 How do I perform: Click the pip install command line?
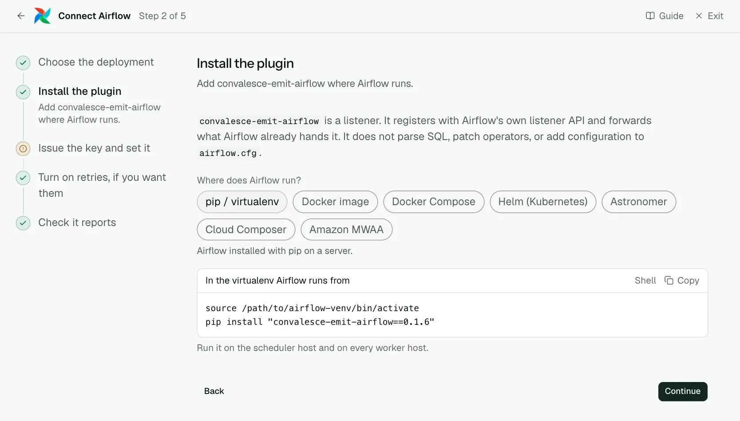[x=320, y=322]
